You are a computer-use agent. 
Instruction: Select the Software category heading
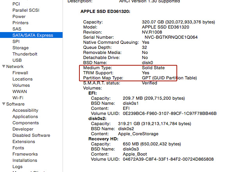click(x=15, y=104)
